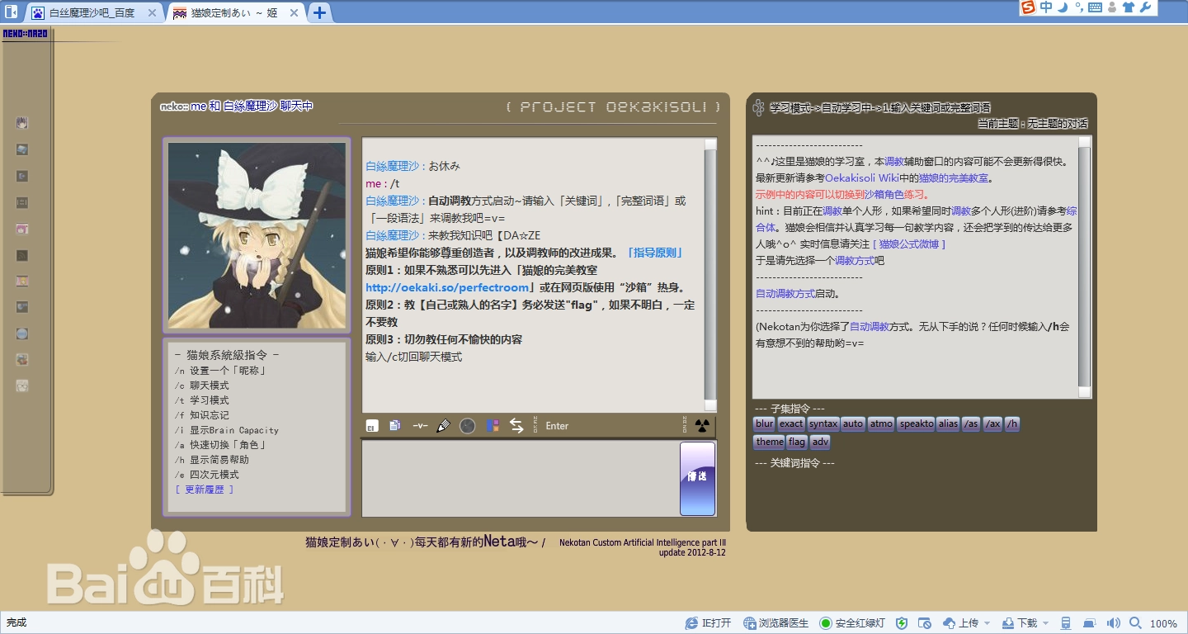Image resolution: width=1188 pixels, height=634 pixels.
Task: Click the atmo sub-command button
Action: point(881,423)
